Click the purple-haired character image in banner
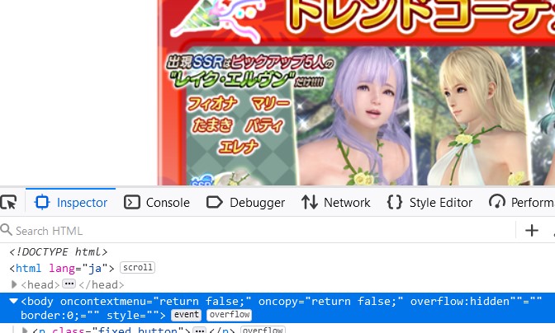This screenshot has height=333, width=555. (x=354, y=116)
